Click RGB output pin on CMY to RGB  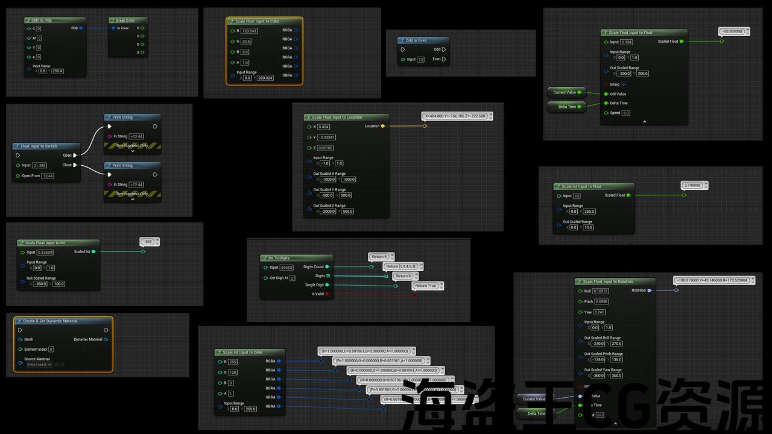(81, 28)
